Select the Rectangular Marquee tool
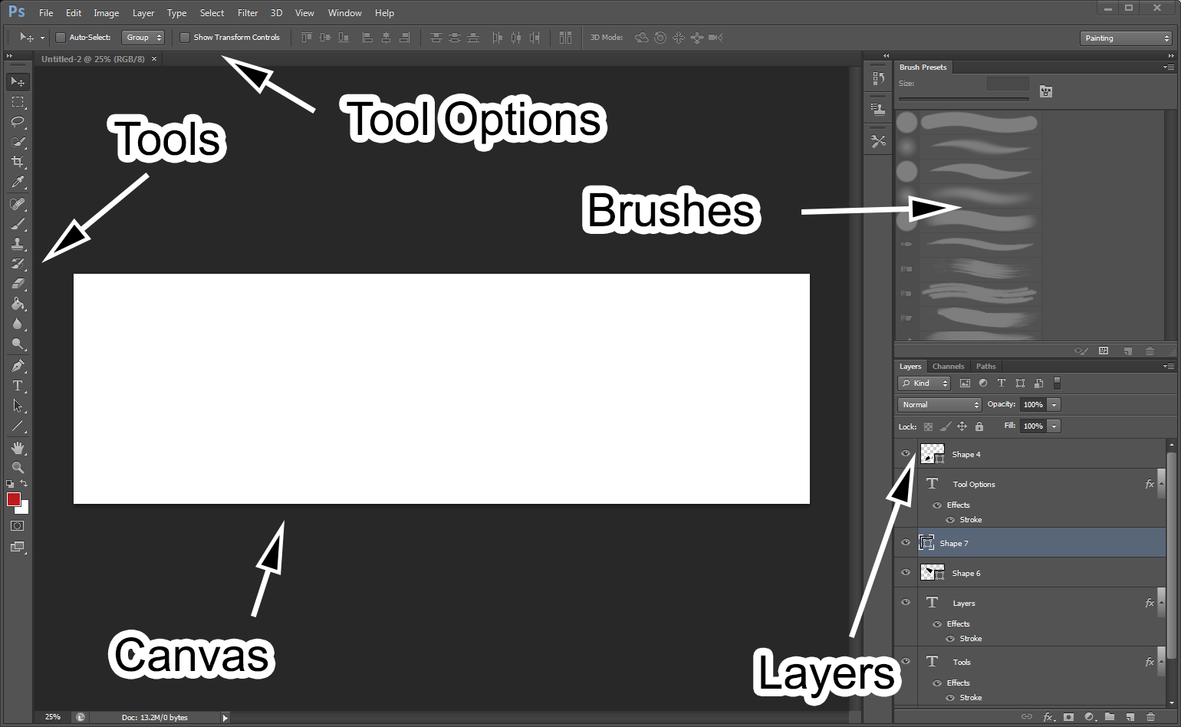Screen dimensions: 1181x727 tap(18, 102)
